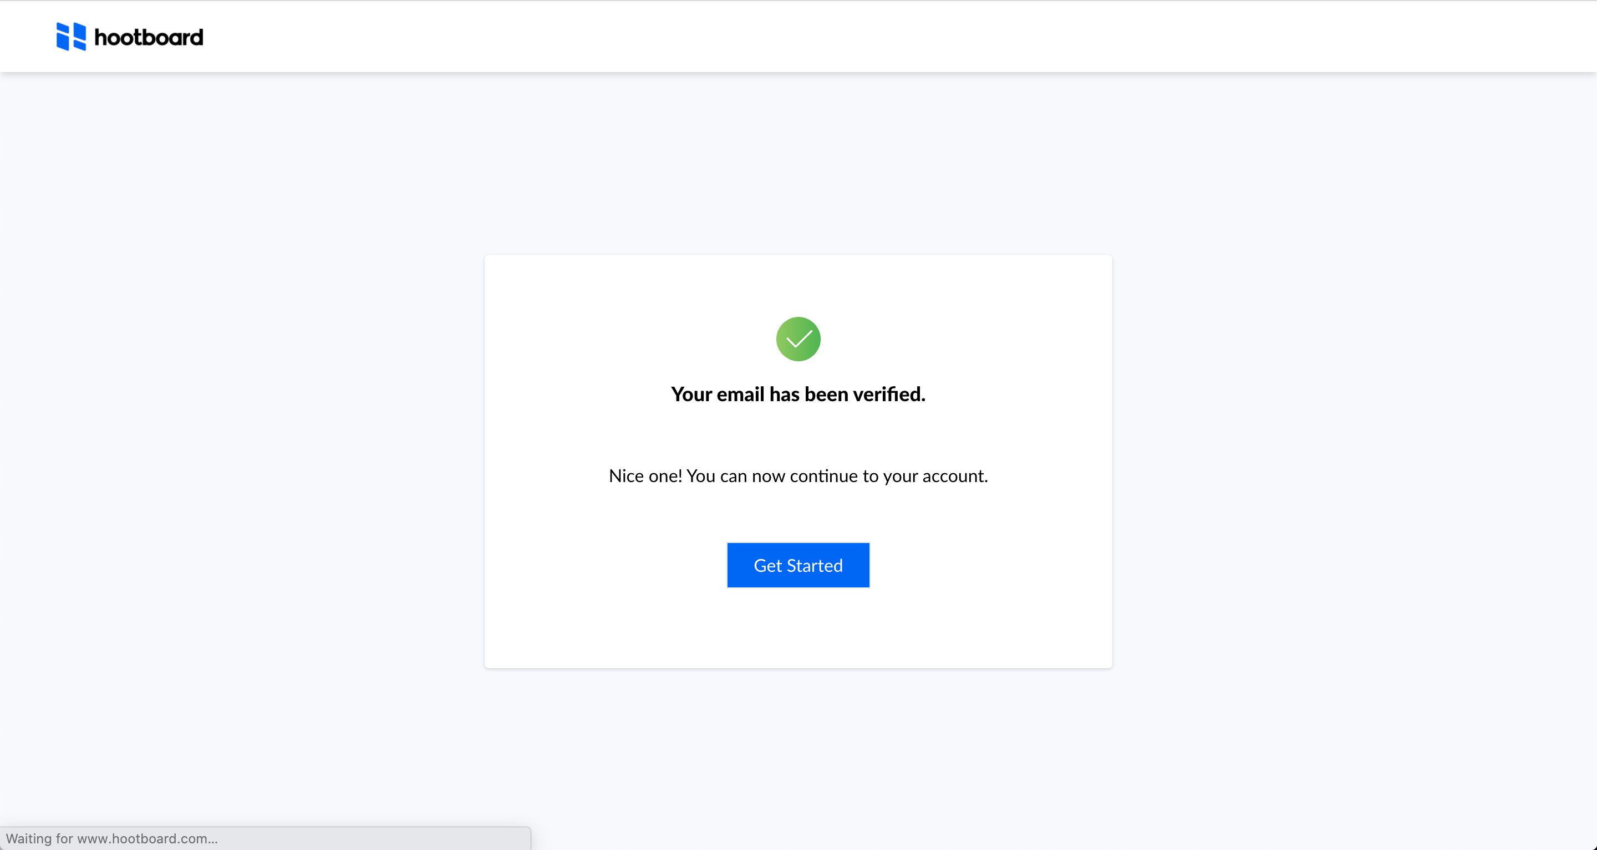Click the word 'Started' on blue button
This screenshot has height=850, width=1597.
[815, 566]
